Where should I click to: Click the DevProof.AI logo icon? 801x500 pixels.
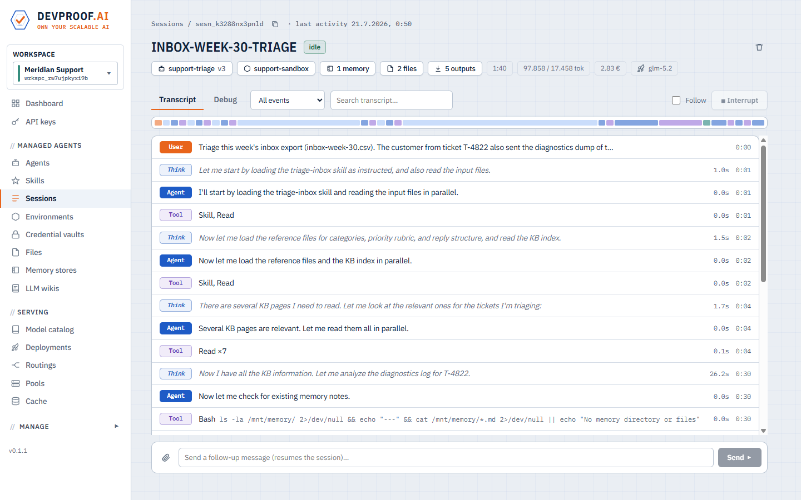click(x=20, y=20)
